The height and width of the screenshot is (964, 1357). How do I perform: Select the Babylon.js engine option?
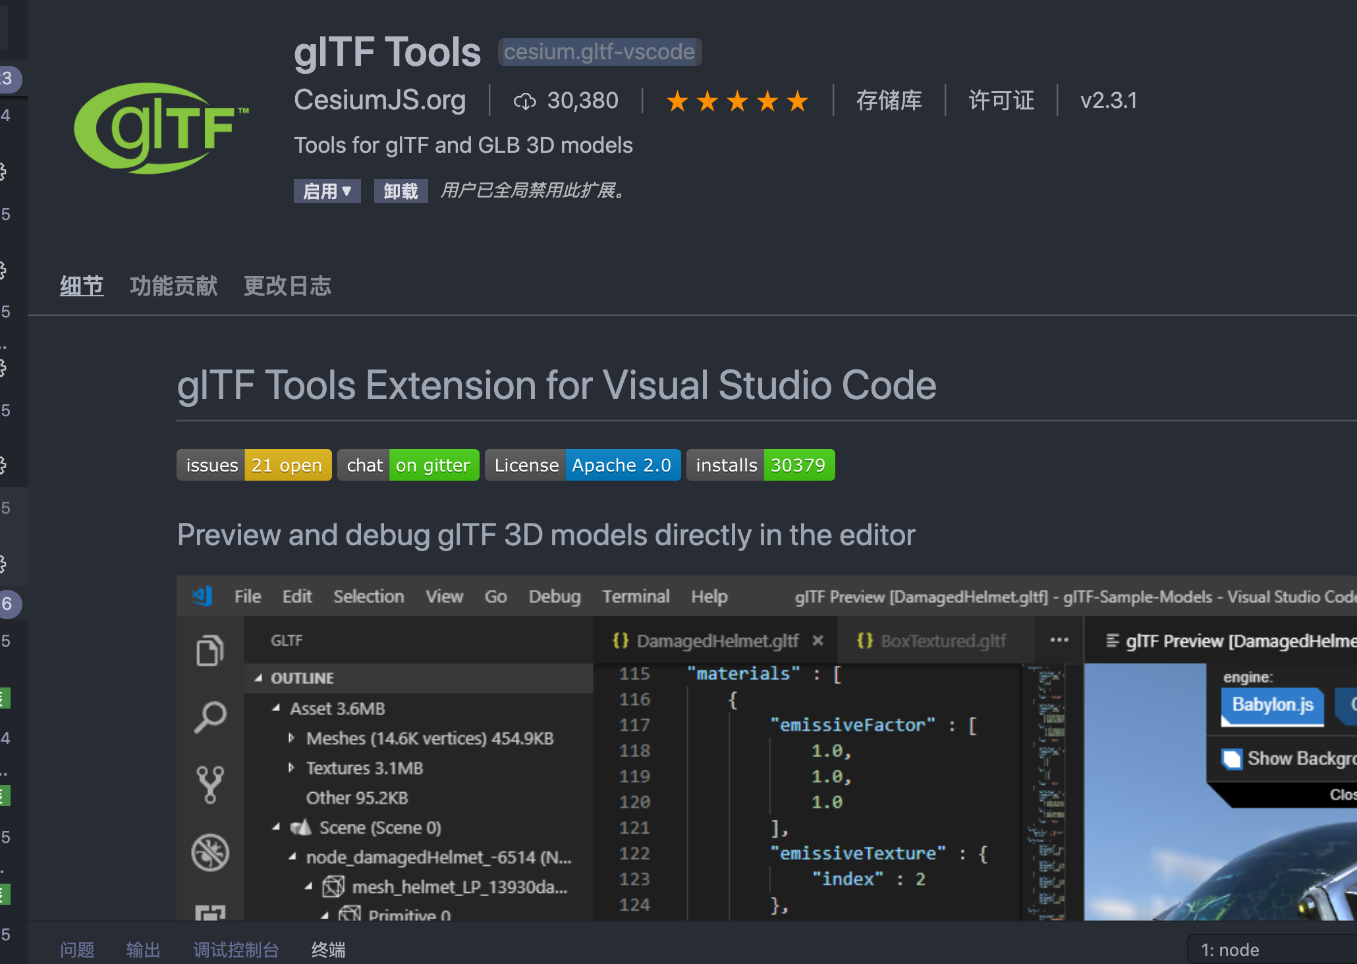point(1272,705)
